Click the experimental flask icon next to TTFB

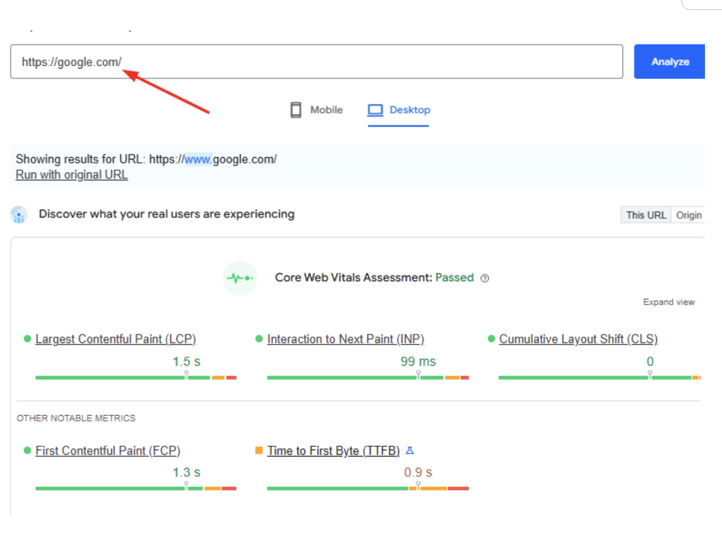(x=410, y=451)
